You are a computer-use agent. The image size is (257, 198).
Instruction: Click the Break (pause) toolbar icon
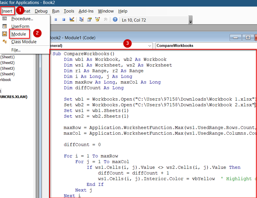56,19
